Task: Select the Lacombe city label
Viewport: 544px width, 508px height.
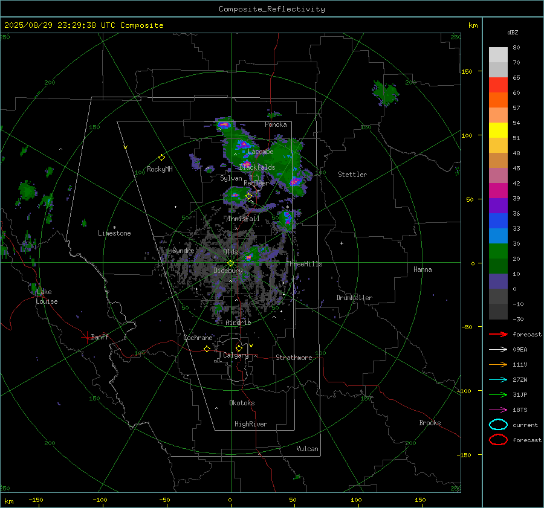Action: (x=261, y=152)
